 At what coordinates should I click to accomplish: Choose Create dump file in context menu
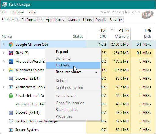click(x=73, y=87)
